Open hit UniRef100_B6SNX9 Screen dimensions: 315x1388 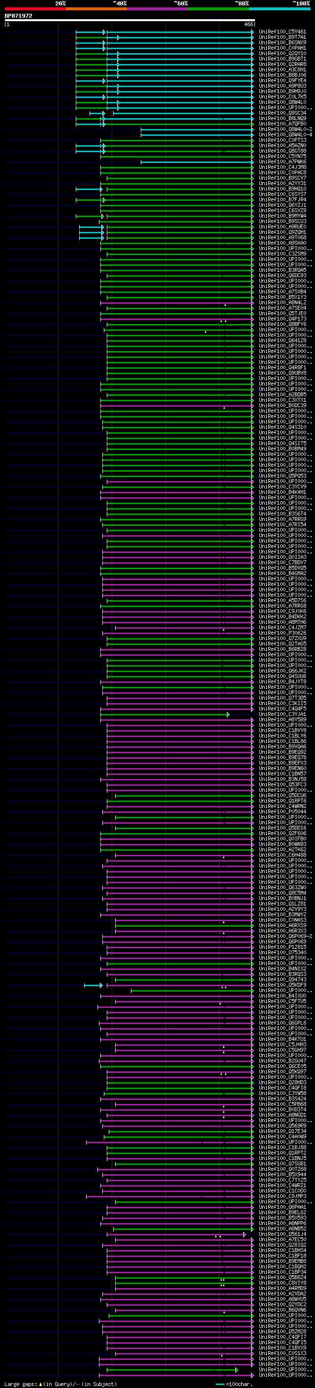click(283, 42)
